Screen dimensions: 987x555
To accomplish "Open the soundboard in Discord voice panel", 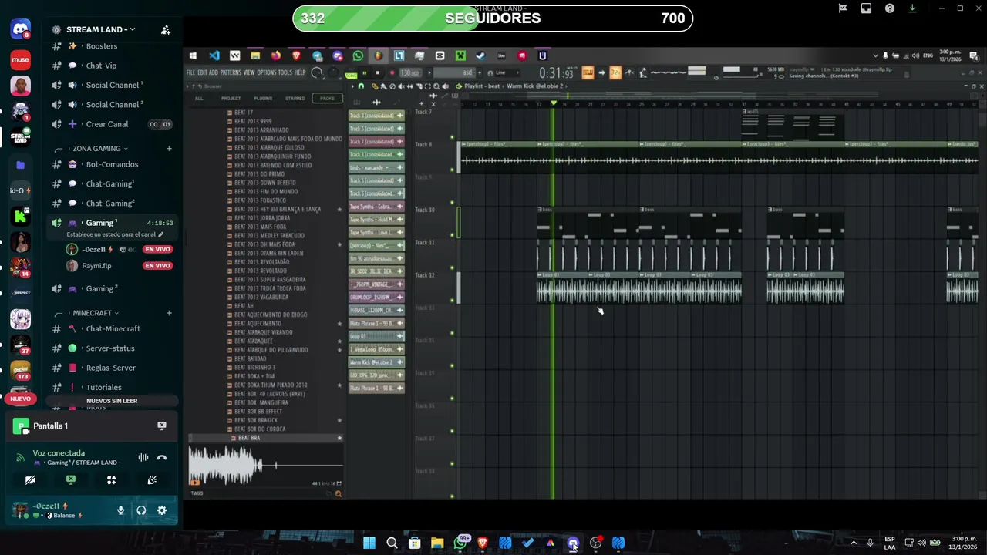I will 152,480.
